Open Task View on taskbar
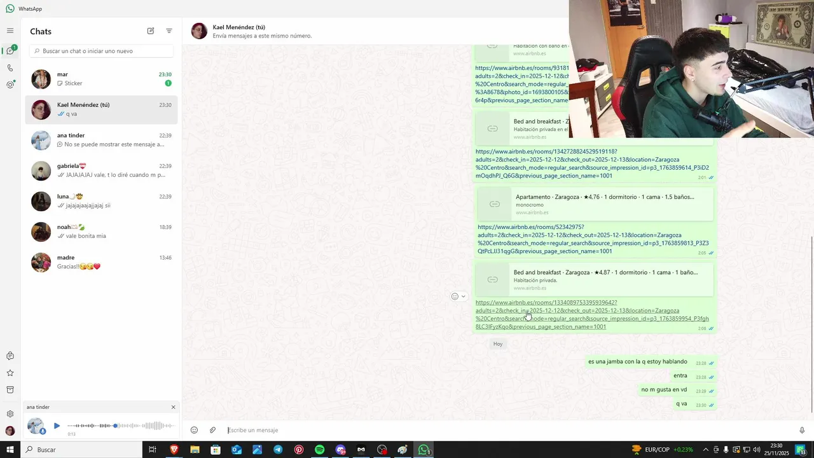The image size is (814, 458). (153, 450)
